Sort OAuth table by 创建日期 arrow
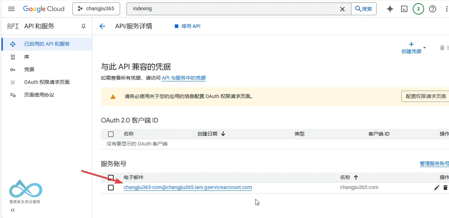This screenshot has height=218, width=449. pyautogui.click(x=223, y=134)
